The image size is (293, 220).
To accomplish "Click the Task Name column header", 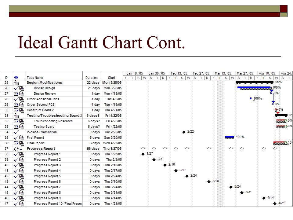I will click(x=35, y=78).
